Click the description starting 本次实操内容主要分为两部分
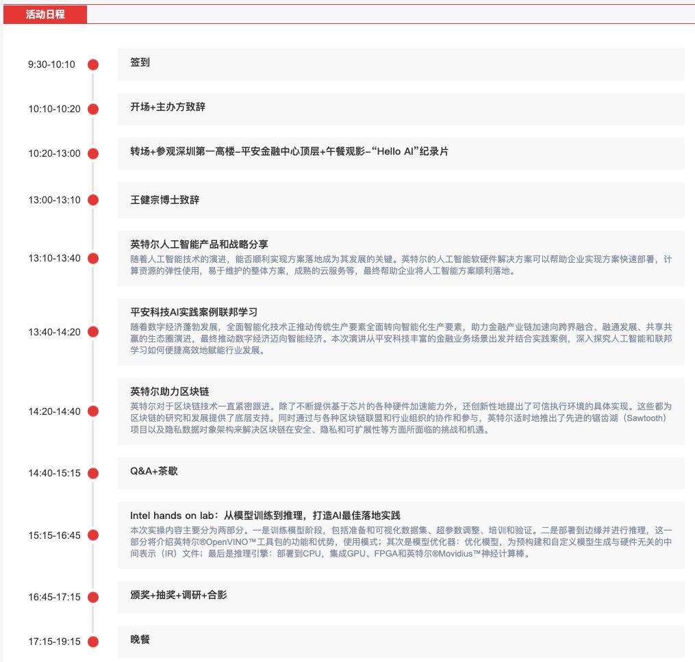Screen dimensions: 695x662 (401, 542)
